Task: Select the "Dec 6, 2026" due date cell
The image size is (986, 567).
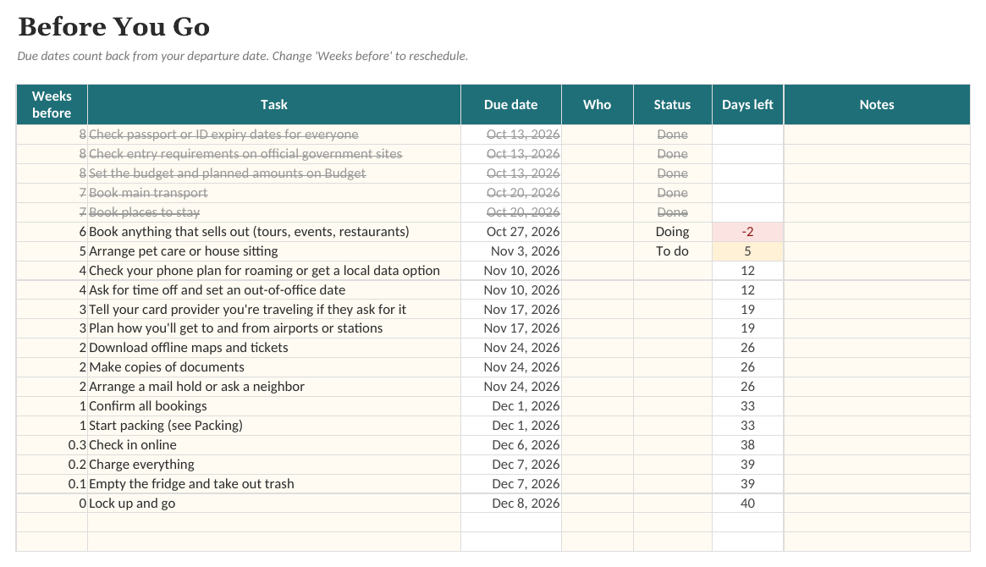Action: 510,445
